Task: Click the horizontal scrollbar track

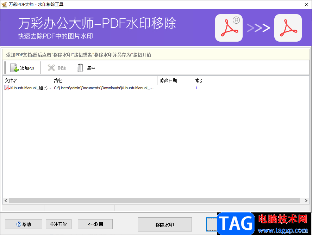Action: pyautogui.click(x=154, y=200)
